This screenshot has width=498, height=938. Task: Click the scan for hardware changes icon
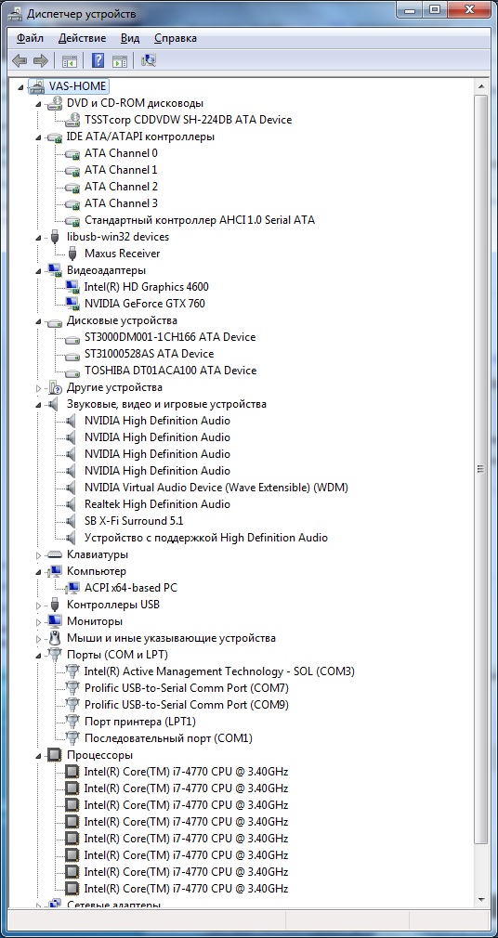148,60
